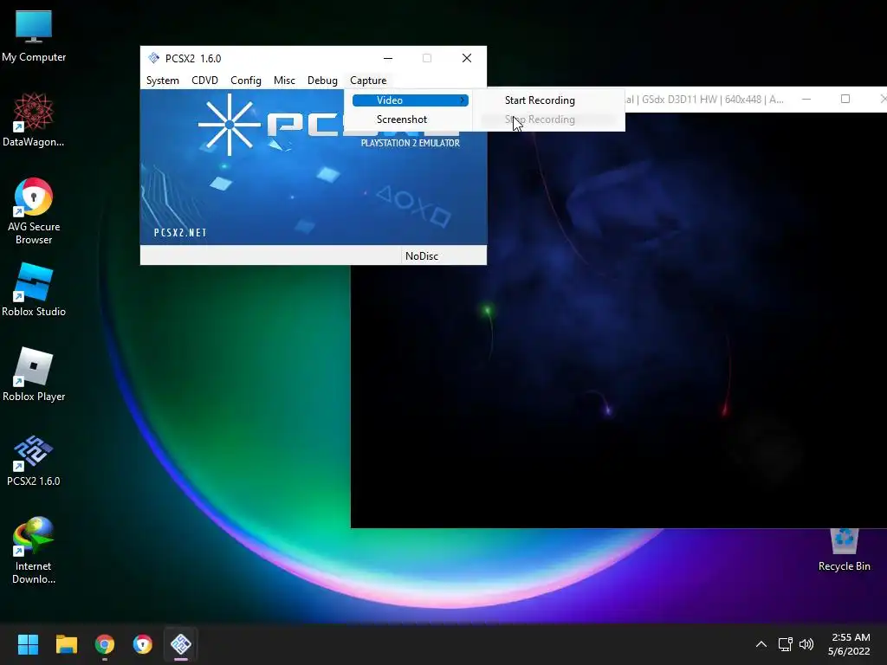This screenshot has width=887, height=665.
Task: Click the NoDisc status bar text
Action: click(422, 256)
